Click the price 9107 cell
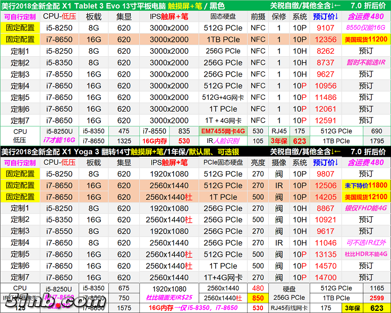Viewport: 391px width, 313px height. point(325,28)
